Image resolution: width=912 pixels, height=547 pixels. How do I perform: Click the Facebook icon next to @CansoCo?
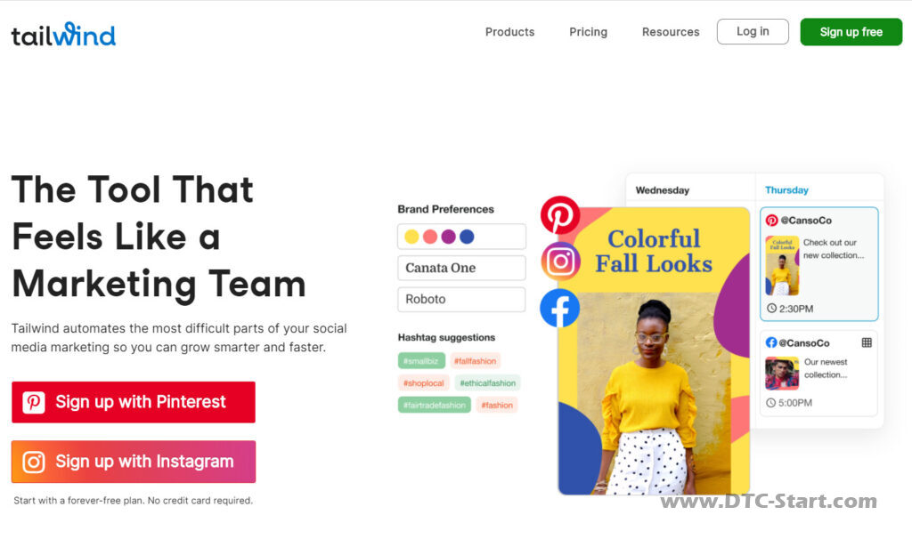771,342
